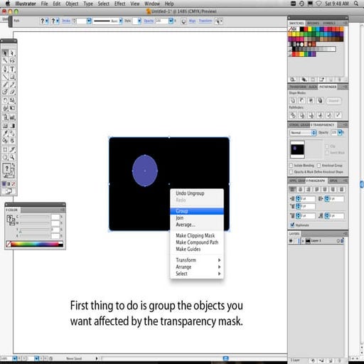Toggle Opacity & Mask Define Knockout Shape

(x=291, y=171)
